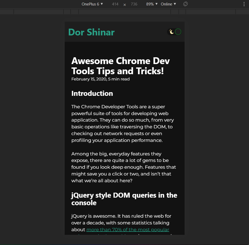
Task: Open the 89% zoom dropdown
Action: pyautogui.click(x=152, y=4)
